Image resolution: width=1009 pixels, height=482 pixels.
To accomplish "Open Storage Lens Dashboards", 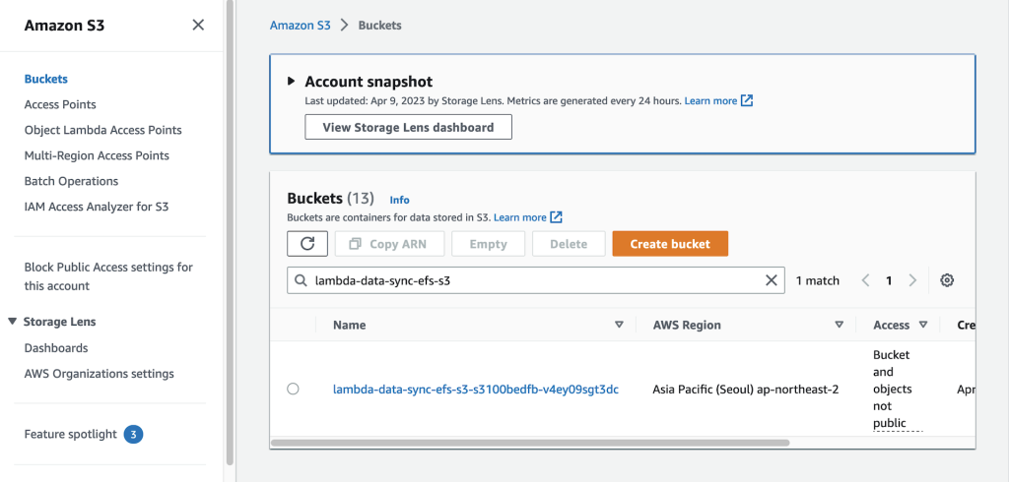I will (x=56, y=347).
